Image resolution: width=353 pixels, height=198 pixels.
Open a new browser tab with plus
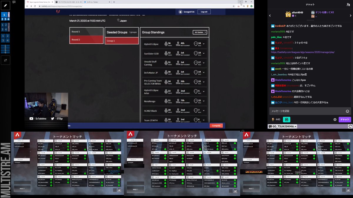point(114,2)
